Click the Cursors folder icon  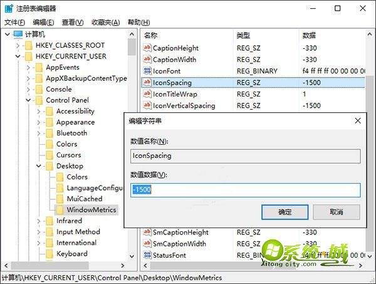coord(50,155)
